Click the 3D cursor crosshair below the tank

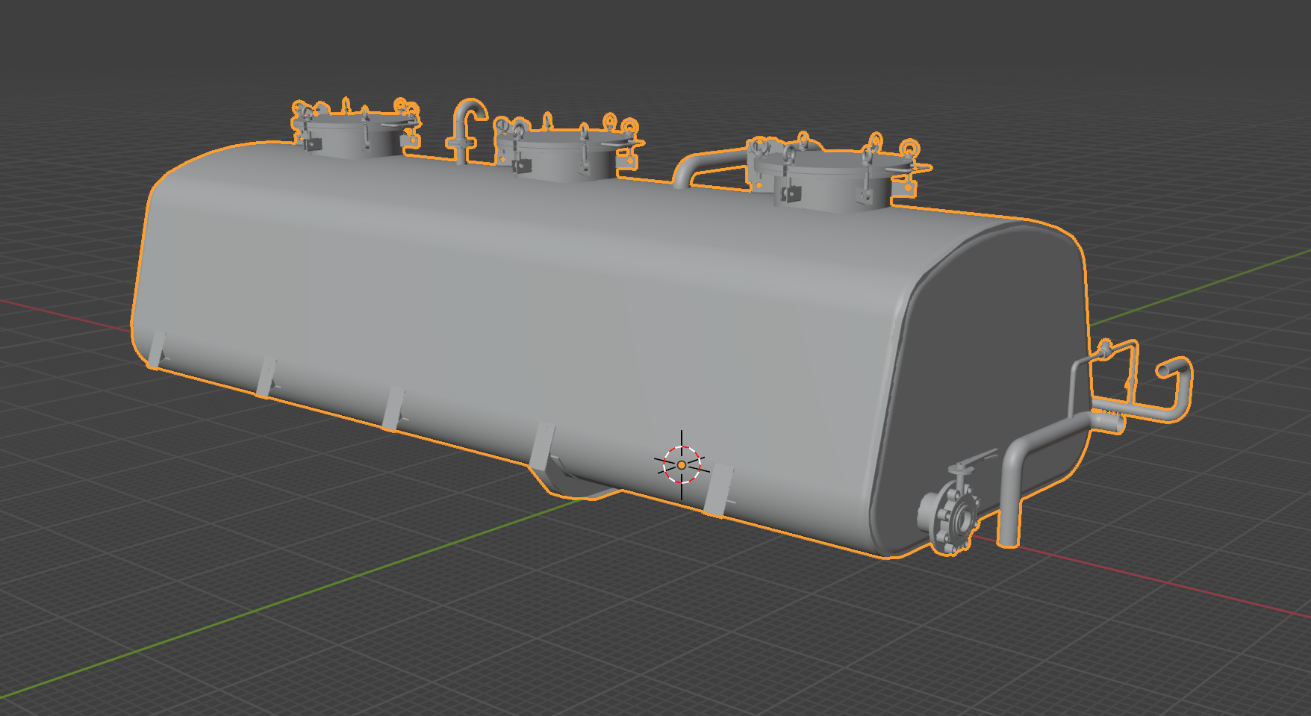click(x=682, y=464)
